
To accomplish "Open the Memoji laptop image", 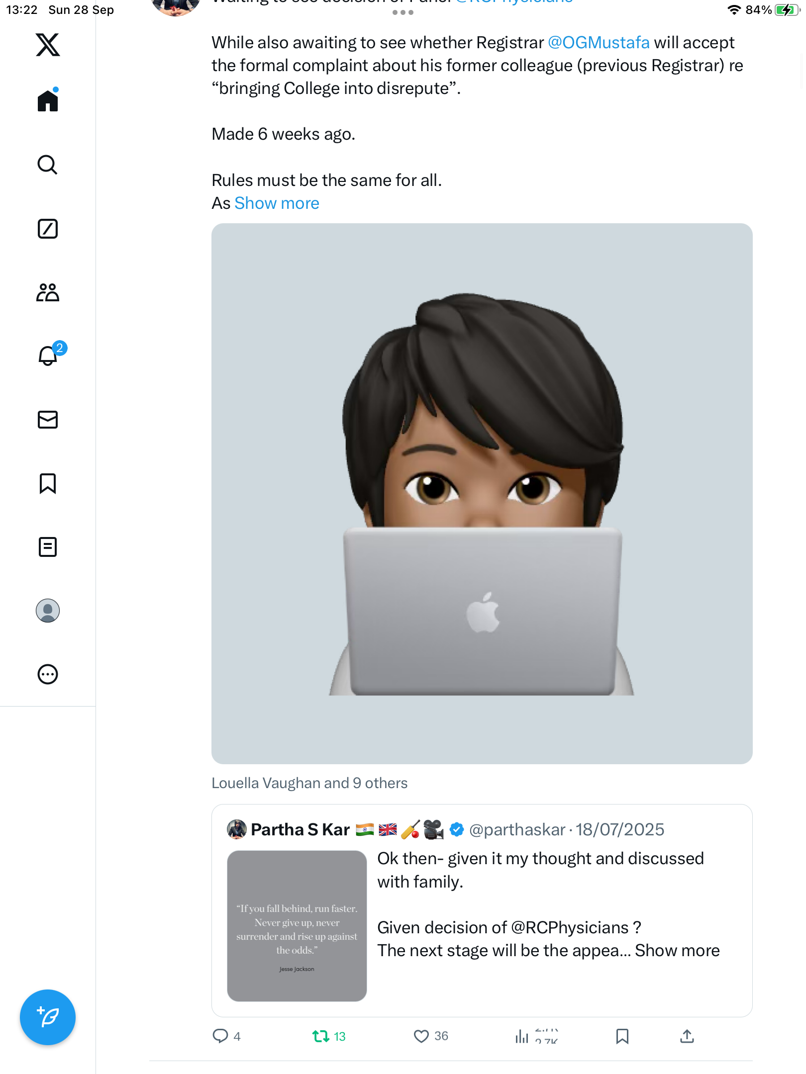I will coord(482,493).
